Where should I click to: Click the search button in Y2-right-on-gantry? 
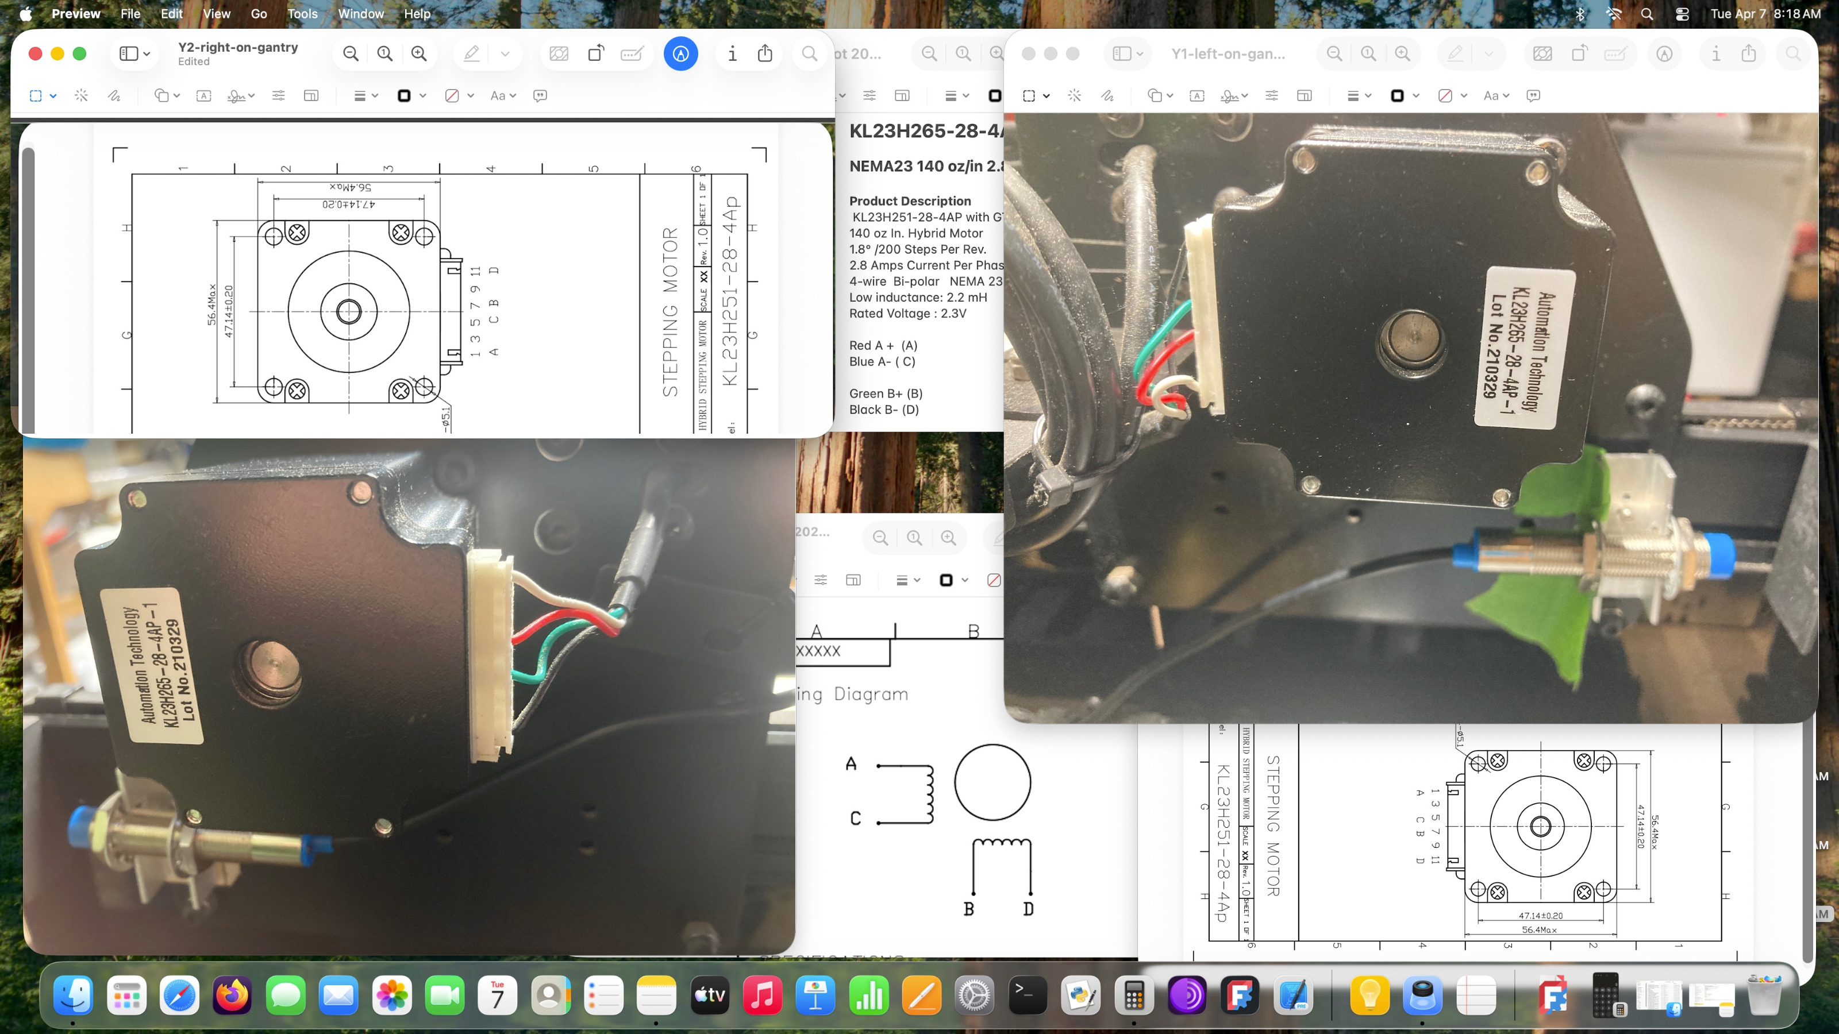(x=809, y=53)
